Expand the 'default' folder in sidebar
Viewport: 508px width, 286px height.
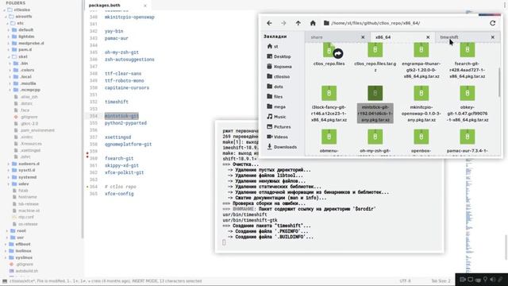click(x=9, y=30)
